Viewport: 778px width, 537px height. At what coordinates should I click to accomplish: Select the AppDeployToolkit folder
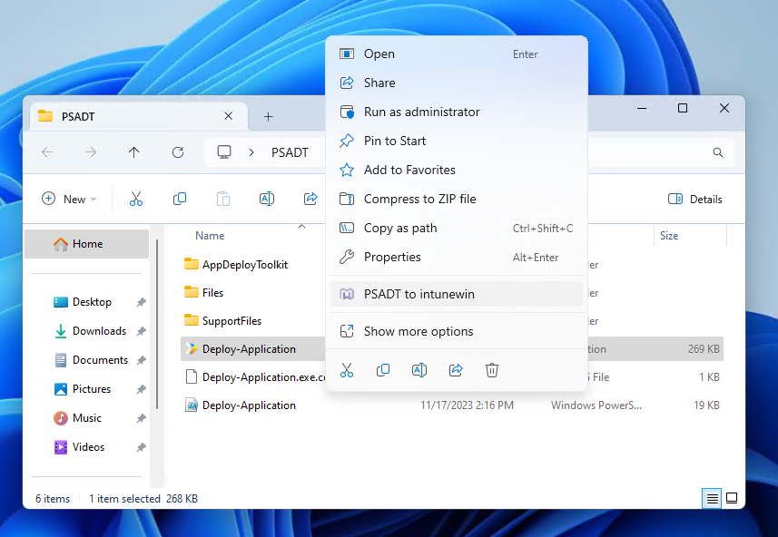tap(236, 264)
